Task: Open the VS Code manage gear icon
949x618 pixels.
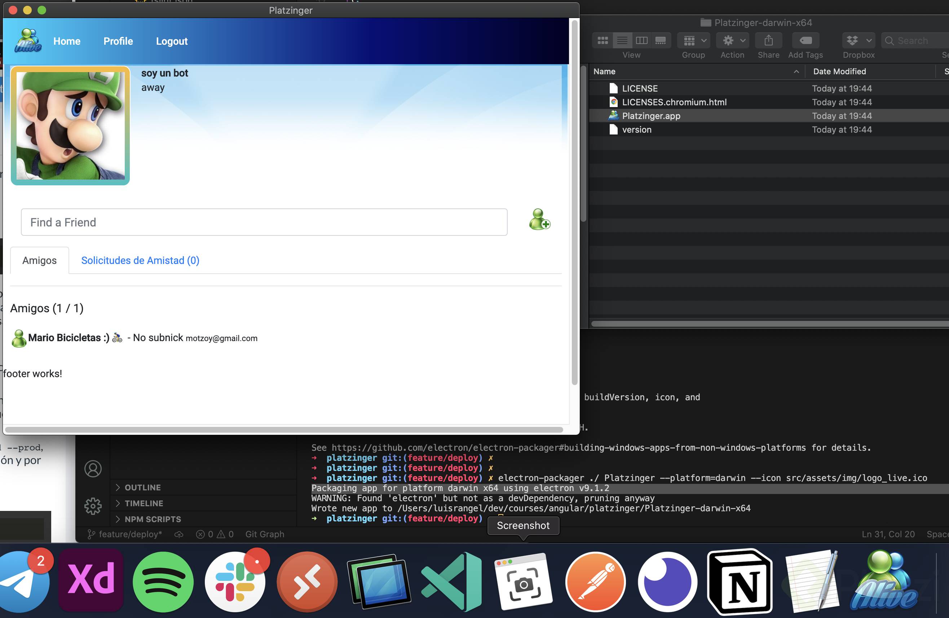Action: tap(93, 506)
